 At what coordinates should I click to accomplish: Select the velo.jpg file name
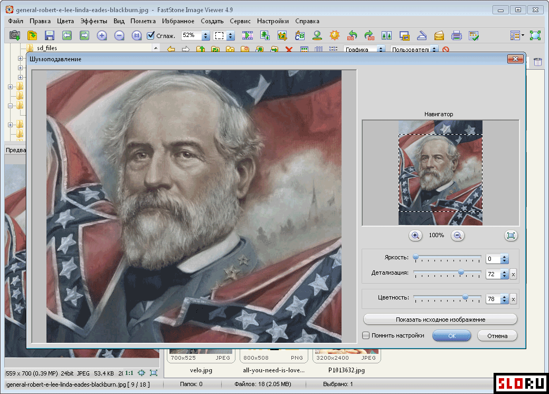pos(201,370)
